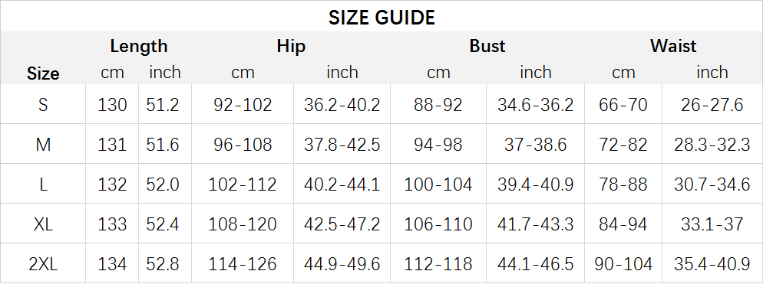Click the Waist column header
Image resolution: width=763 pixels, height=284 pixels.
click(x=673, y=46)
